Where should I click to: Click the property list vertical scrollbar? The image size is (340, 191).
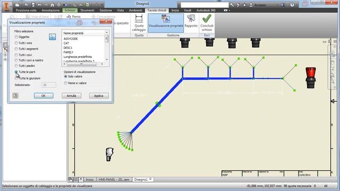pyautogui.click(x=107, y=46)
